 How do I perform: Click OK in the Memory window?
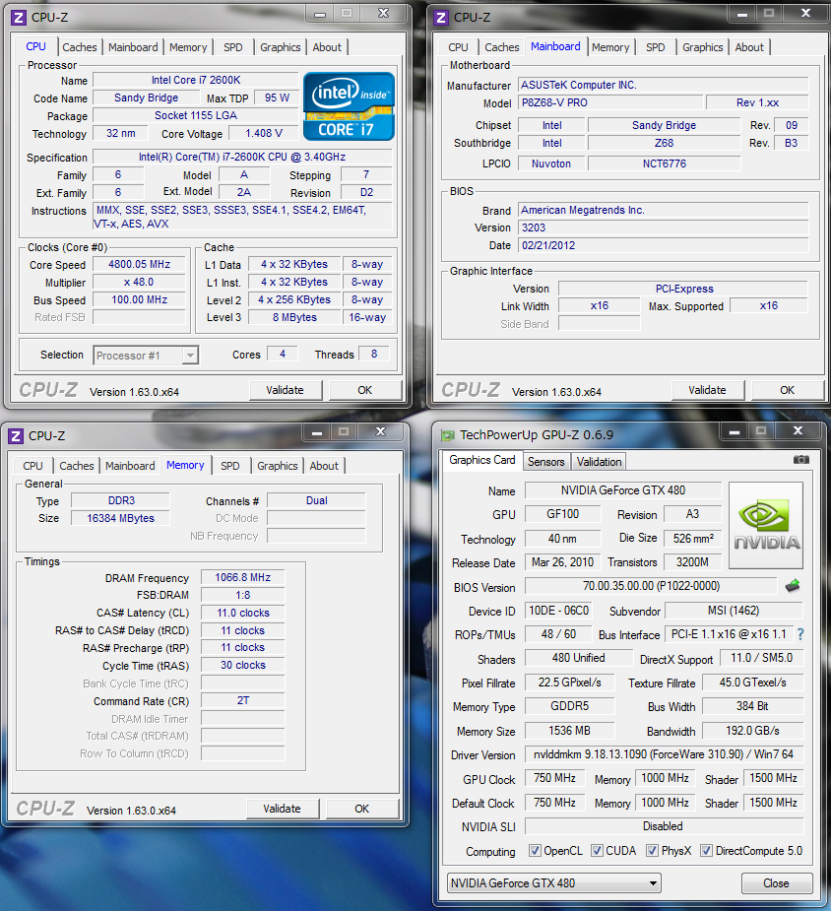(361, 809)
